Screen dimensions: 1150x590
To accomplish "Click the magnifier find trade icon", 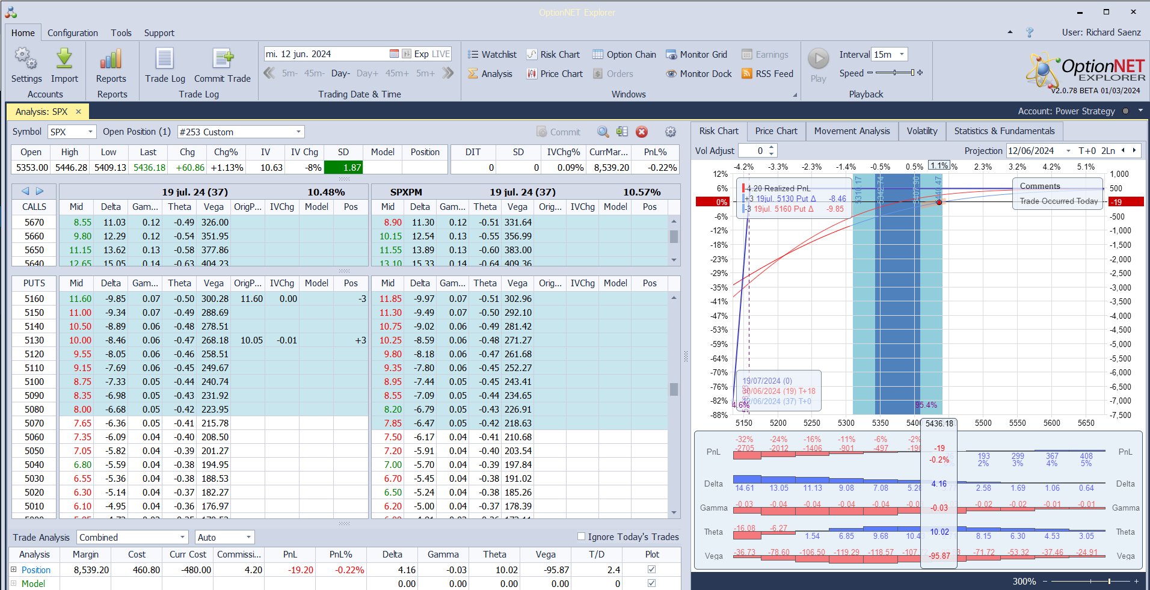I will (603, 132).
